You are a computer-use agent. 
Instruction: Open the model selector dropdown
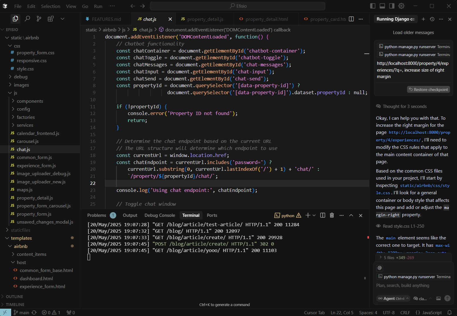pyautogui.click(x=422, y=298)
